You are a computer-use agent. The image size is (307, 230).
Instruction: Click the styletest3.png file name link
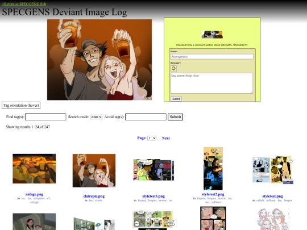(153, 196)
